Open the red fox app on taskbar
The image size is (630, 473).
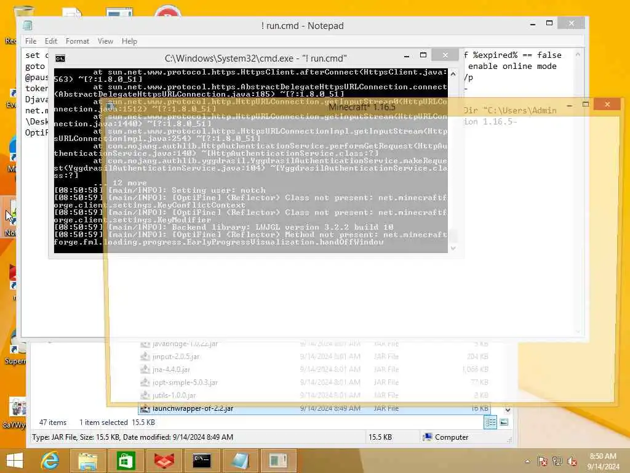coord(164,461)
